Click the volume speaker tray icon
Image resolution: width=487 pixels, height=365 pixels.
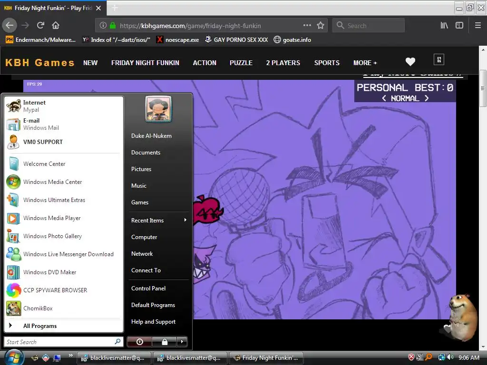click(x=450, y=357)
